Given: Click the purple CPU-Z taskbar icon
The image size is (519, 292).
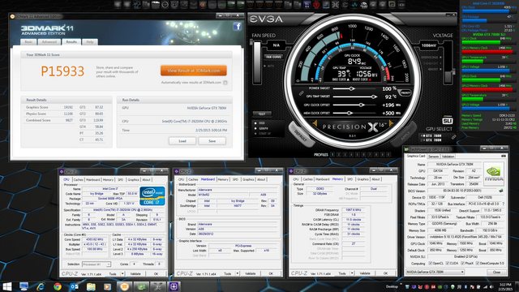Looking at the screenshot, I should pyautogui.click(x=174, y=286).
